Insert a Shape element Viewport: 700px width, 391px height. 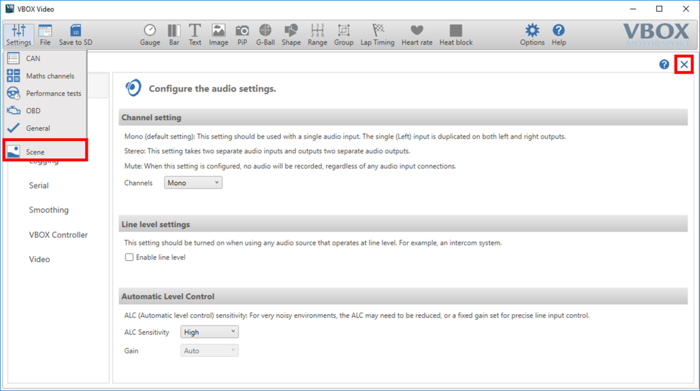(291, 35)
